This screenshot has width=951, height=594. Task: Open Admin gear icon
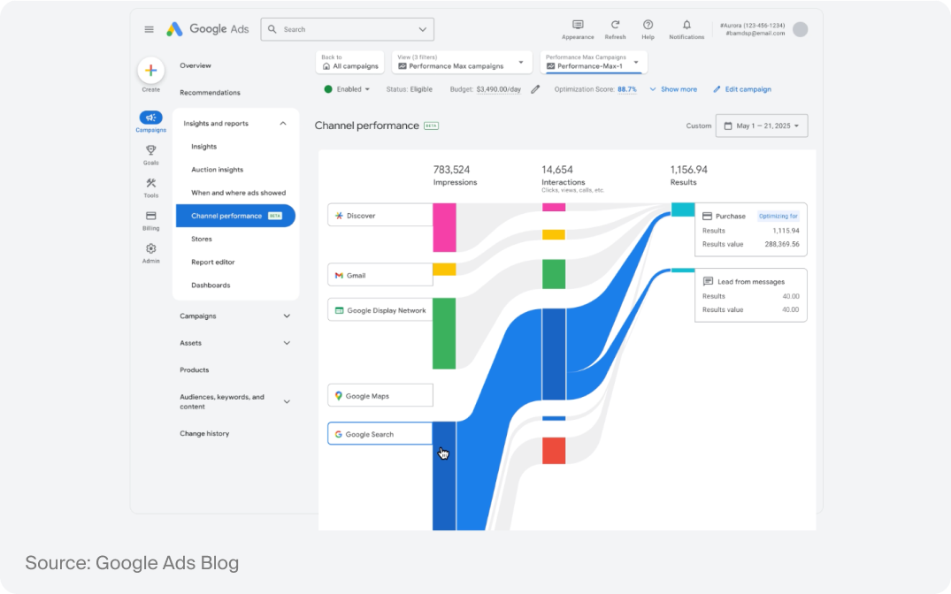click(x=151, y=248)
